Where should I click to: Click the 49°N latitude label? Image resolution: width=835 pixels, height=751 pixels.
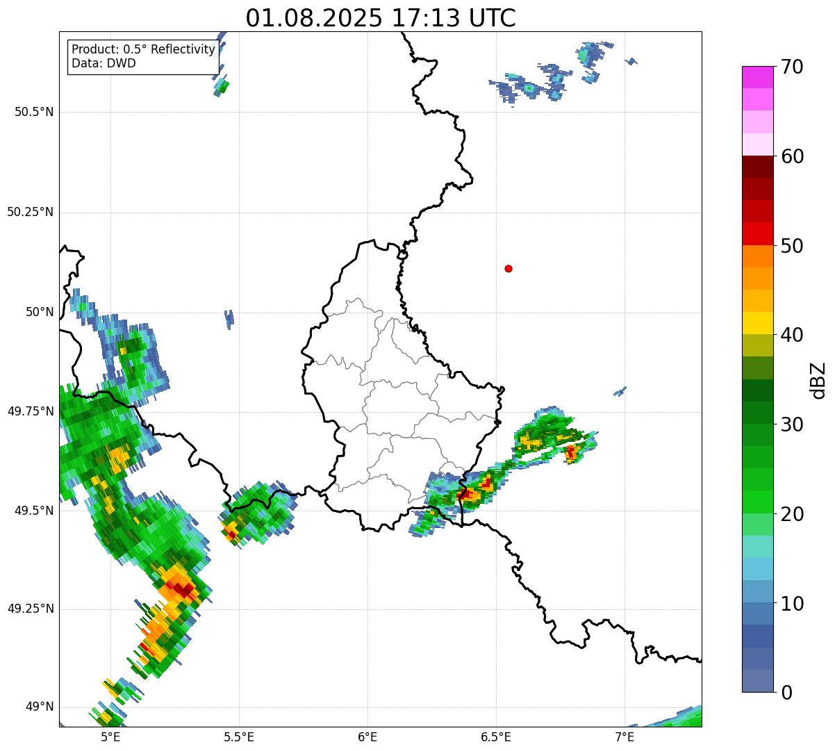pos(40,707)
